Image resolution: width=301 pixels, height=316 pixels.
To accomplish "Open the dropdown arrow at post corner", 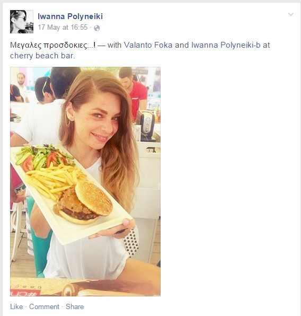I will coord(291,14).
